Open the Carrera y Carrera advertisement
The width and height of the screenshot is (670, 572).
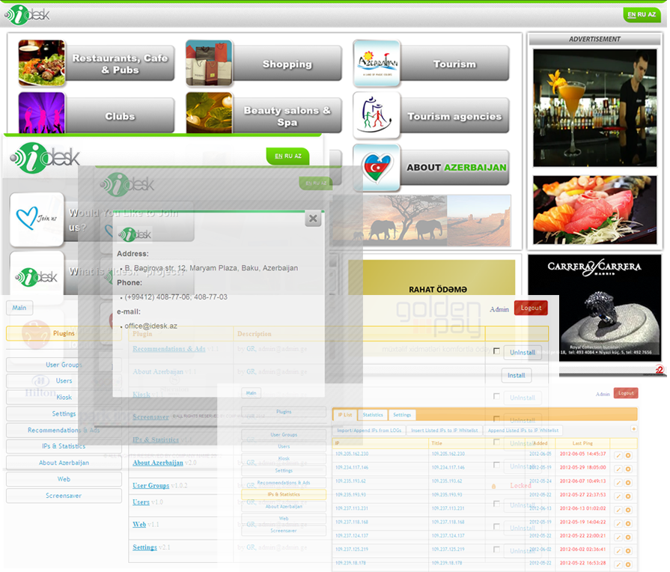(595, 308)
